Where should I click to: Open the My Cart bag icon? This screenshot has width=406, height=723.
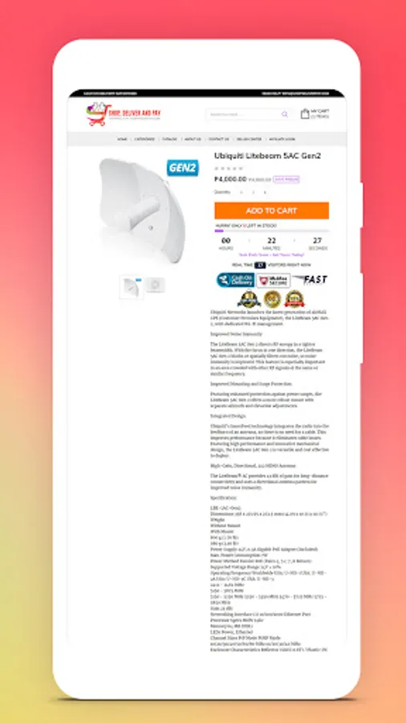[305, 113]
